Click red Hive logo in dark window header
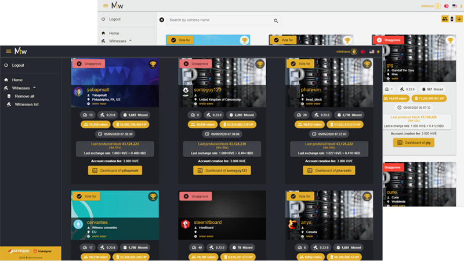Viewport: 464px width, 261px height. (x=363, y=52)
